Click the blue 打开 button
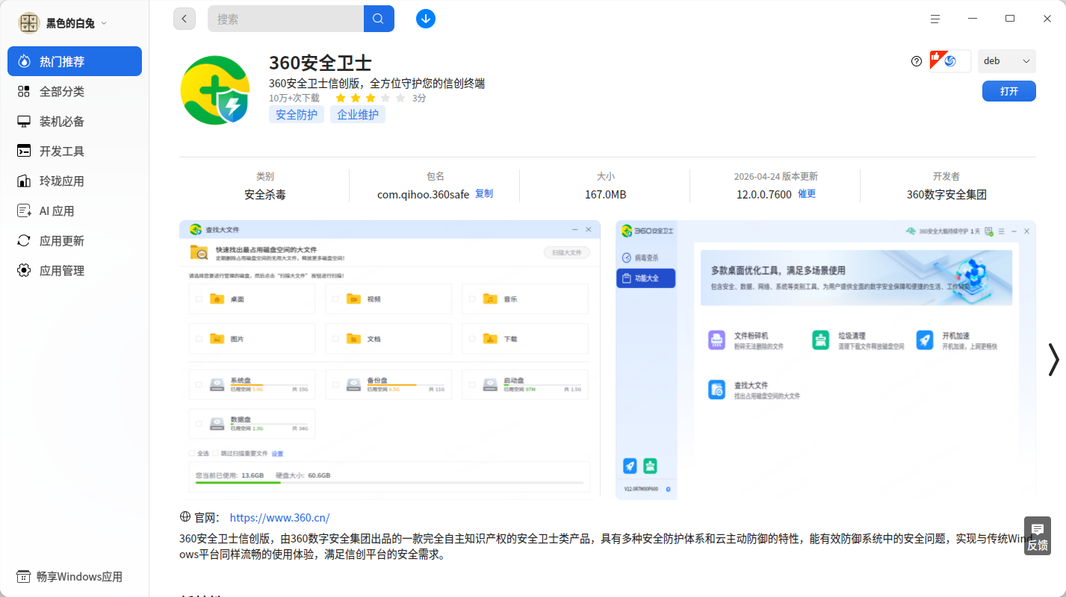Image resolution: width=1066 pixels, height=597 pixels. point(1009,91)
